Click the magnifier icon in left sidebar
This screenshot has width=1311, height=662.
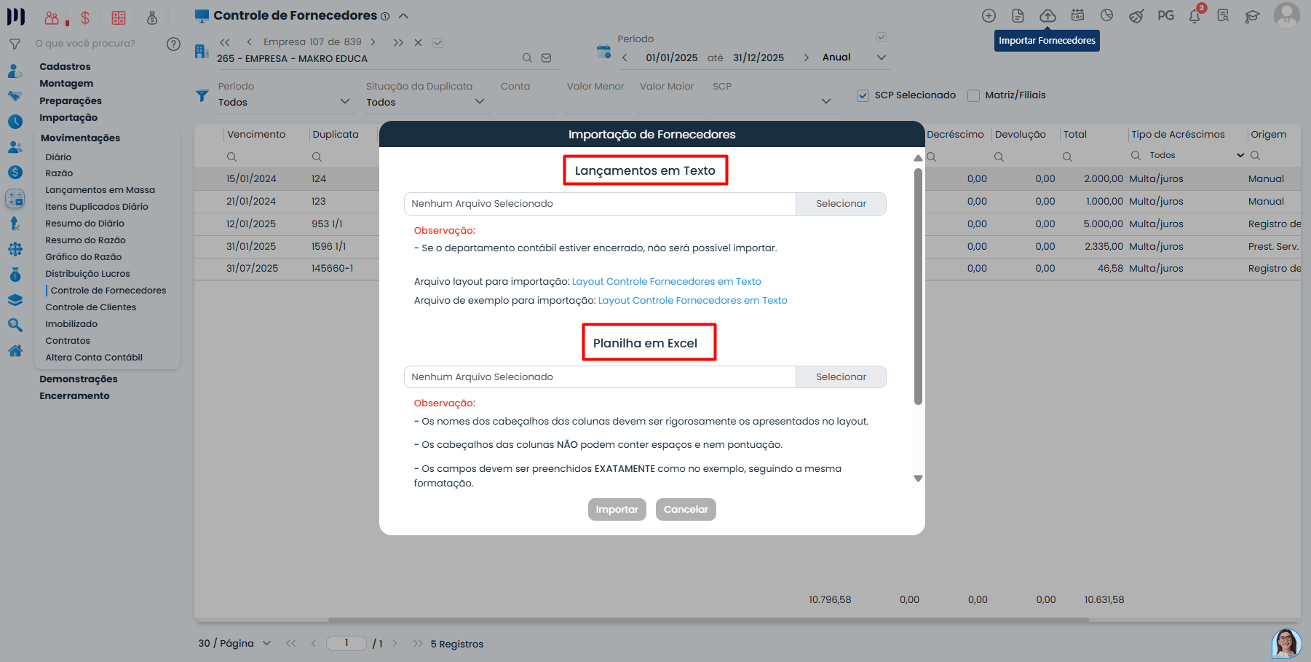point(15,326)
